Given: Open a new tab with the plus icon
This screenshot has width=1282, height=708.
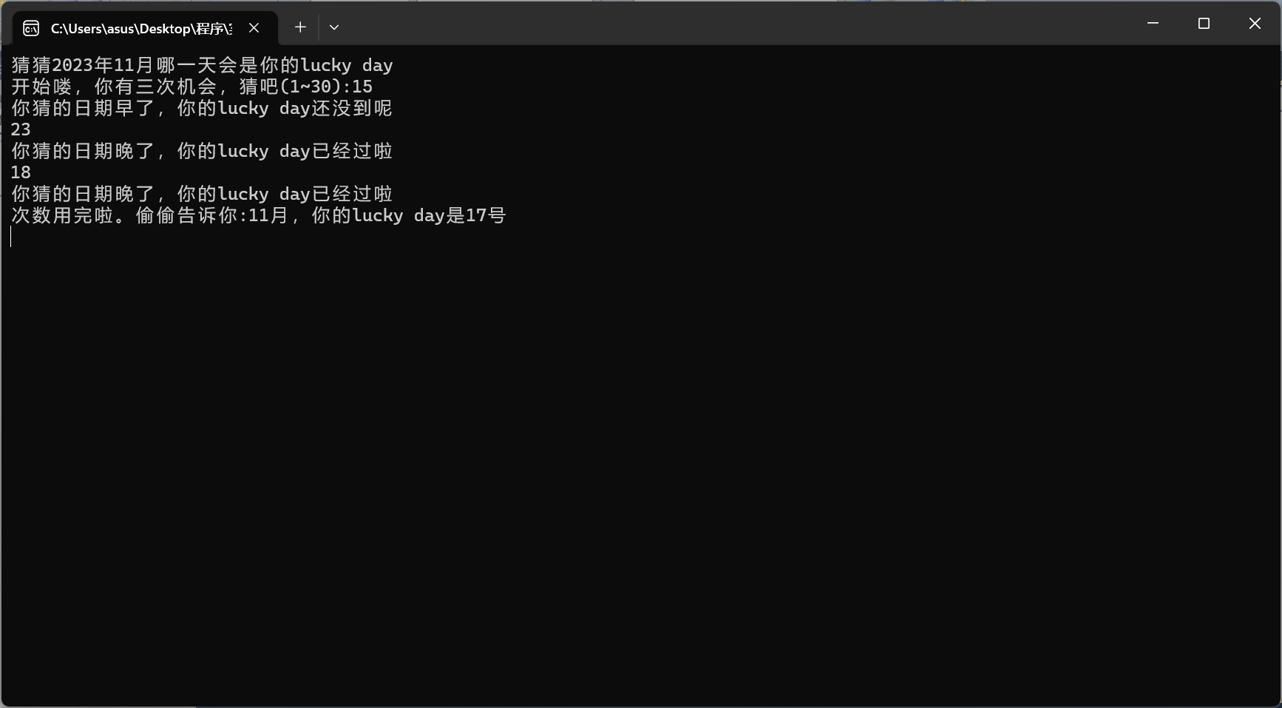Looking at the screenshot, I should [300, 27].
